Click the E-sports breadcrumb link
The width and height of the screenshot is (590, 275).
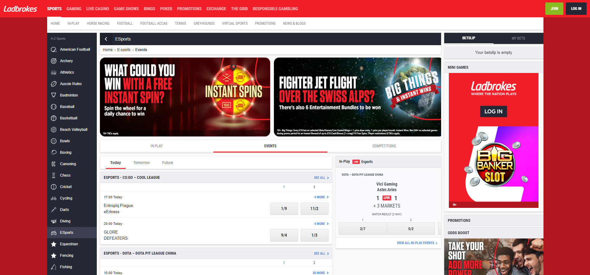click(x=124, y=50)
